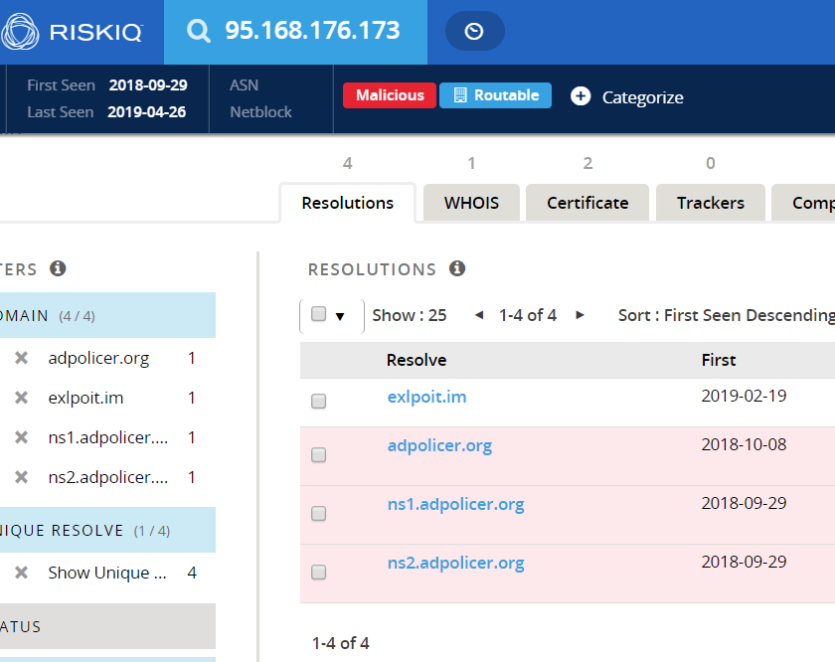Select exlpoit.im in the domain filter list
The image size is (835, 662).
pos(85,398)
